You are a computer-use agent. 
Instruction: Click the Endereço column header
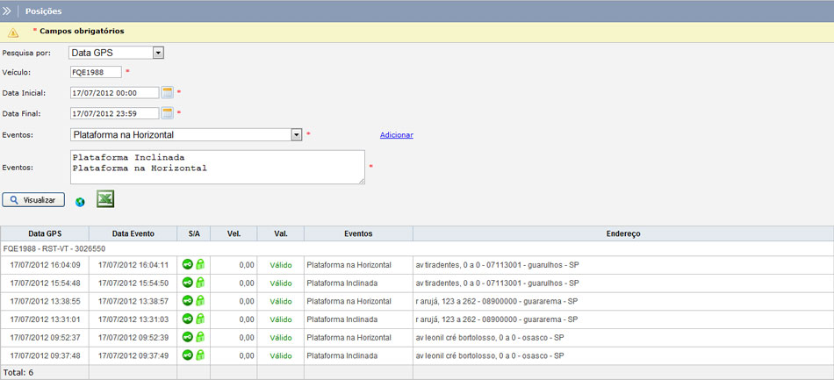(x=622, y=234)
